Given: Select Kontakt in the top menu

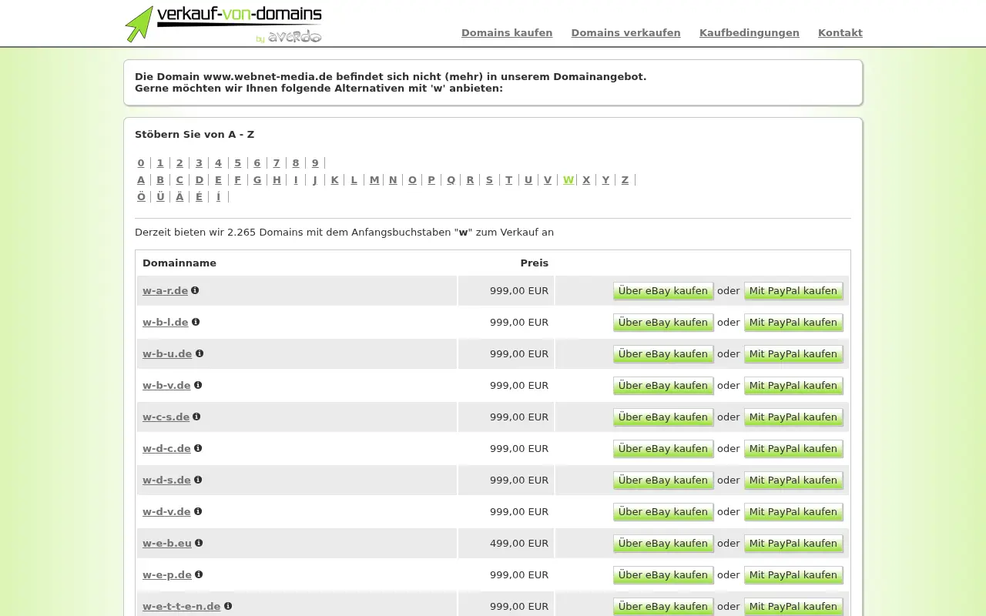Looking at the screenshot, I should [840, 32].
